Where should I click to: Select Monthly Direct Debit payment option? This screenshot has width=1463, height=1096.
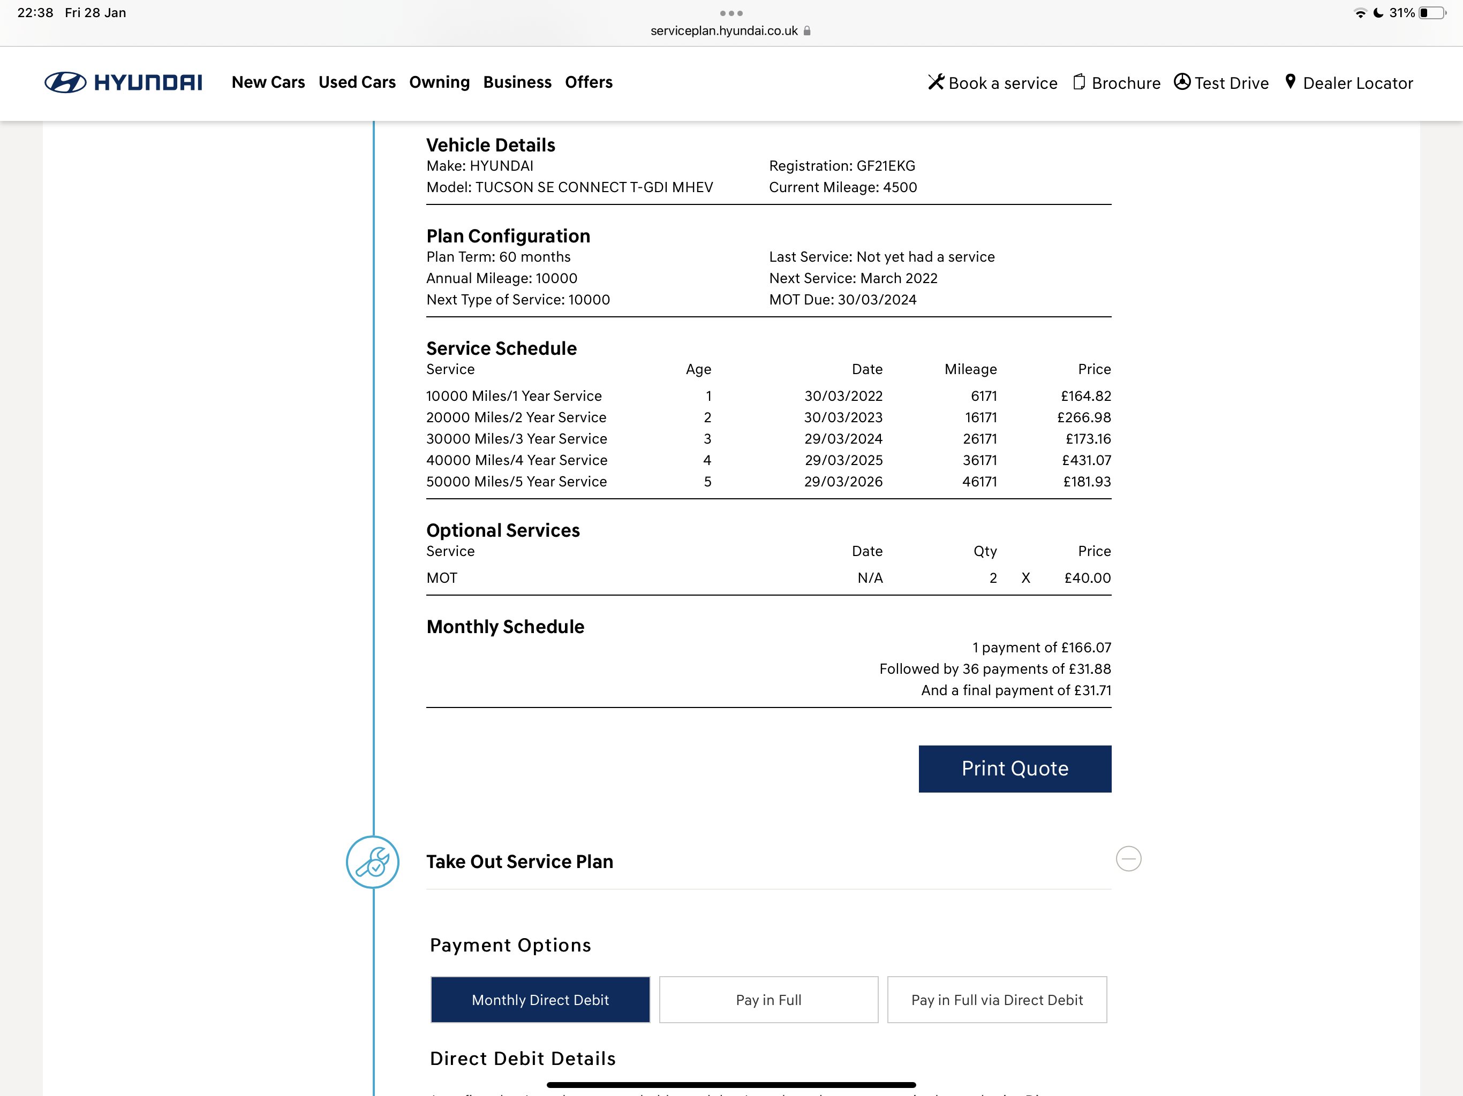tap(540, 1000)
